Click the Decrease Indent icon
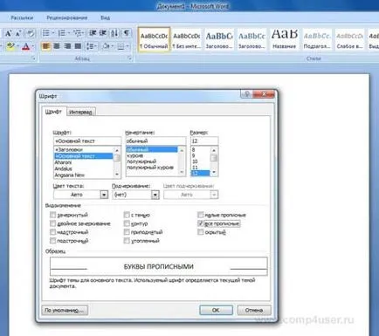This screenshot has width=379, height=336. click(x=93, y=33)
